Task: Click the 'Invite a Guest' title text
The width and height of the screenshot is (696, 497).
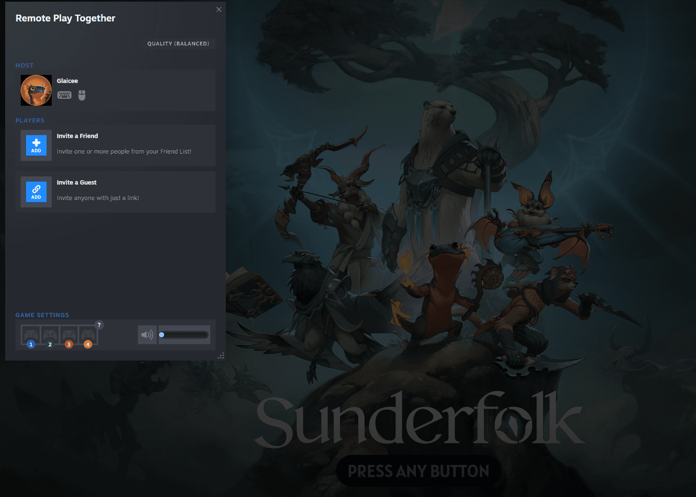Action: (77, 182)
